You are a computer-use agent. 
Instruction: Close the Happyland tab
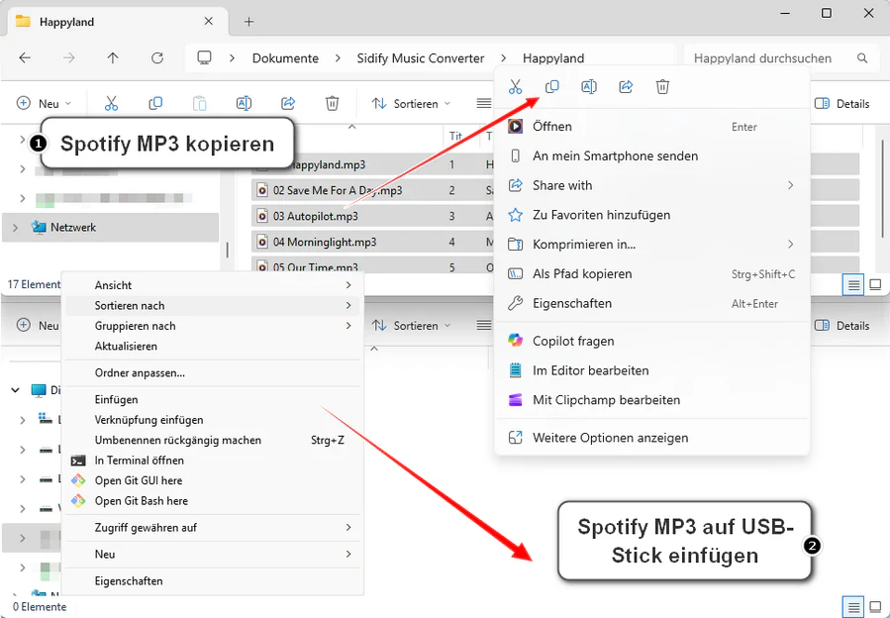pyautogui.click(x=209, y=22)
